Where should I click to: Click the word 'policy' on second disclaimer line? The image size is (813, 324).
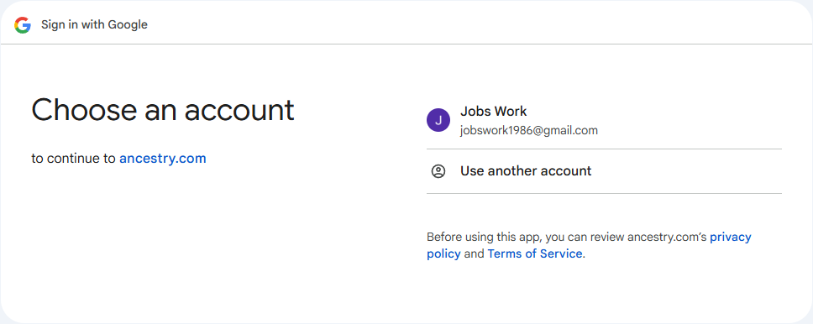pos(443,254)
